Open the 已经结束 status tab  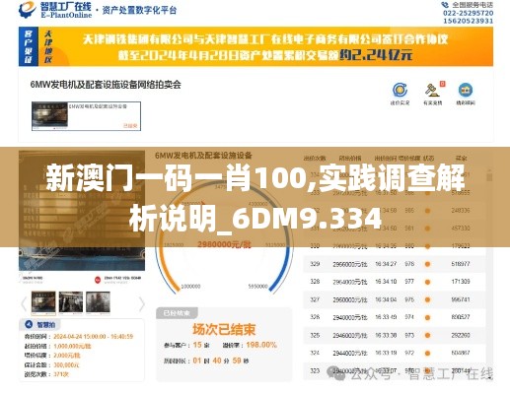[177, 313]
